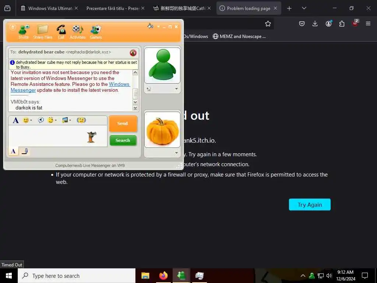Click the back arrow circle in Messenger toolbar
The height and width of the screenshot is (283, 377).
coord(13,27)
